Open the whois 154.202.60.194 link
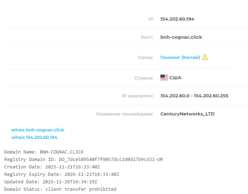248x194 pixels. coord(34,137)
